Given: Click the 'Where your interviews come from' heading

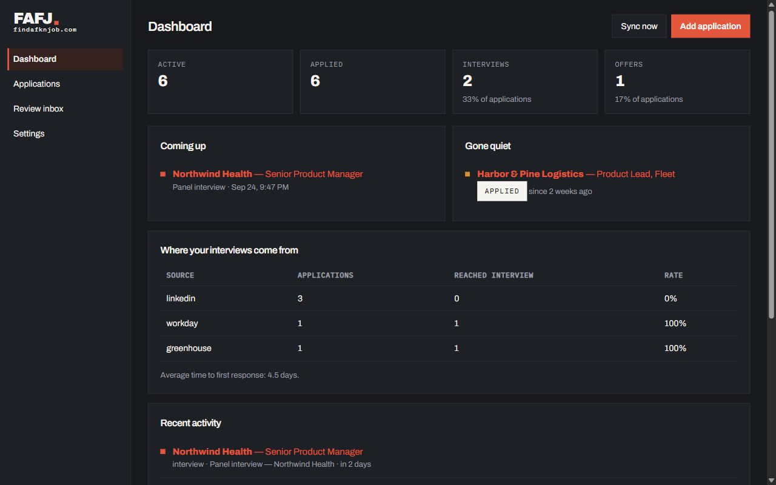Looking at the screenshot, I should (229, 250).
